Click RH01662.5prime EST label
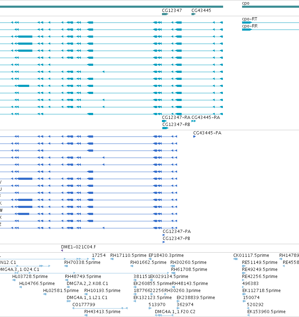 [x=148, y=262]
